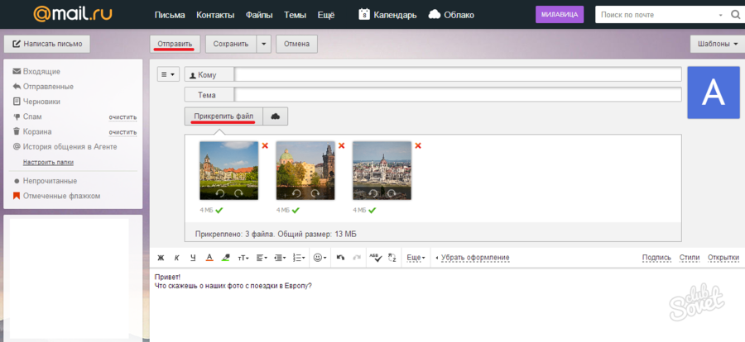The width and height of the screenshot is (745, 342).
Task: Open the emoticon smiley picker
Action: pos(320,258)
